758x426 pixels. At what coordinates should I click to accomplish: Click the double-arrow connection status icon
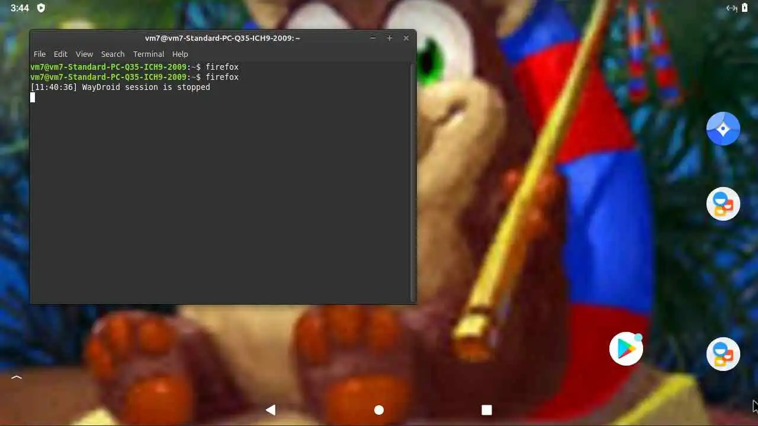pos(731,8)
